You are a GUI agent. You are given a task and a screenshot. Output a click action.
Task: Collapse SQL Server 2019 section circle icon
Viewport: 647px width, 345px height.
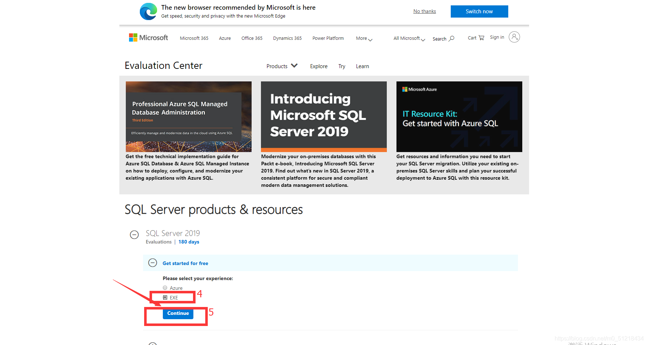click(134, 235)
